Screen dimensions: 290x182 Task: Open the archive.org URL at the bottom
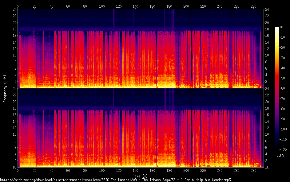tap(115, 180)
